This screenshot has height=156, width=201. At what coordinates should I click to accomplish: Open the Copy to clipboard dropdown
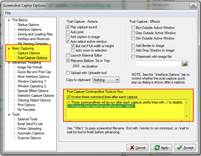106,80
